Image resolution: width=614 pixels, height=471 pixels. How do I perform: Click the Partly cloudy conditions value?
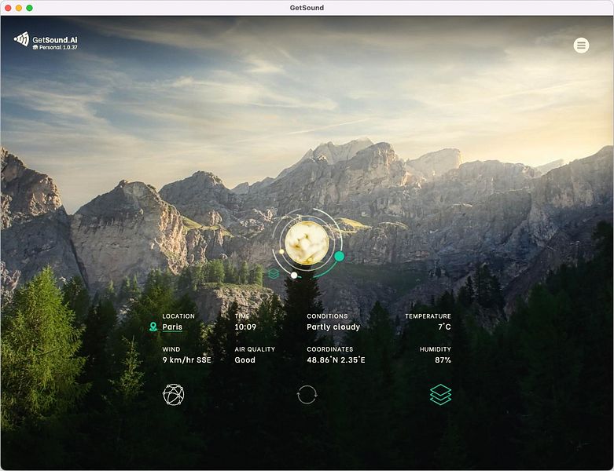[333, 327]
